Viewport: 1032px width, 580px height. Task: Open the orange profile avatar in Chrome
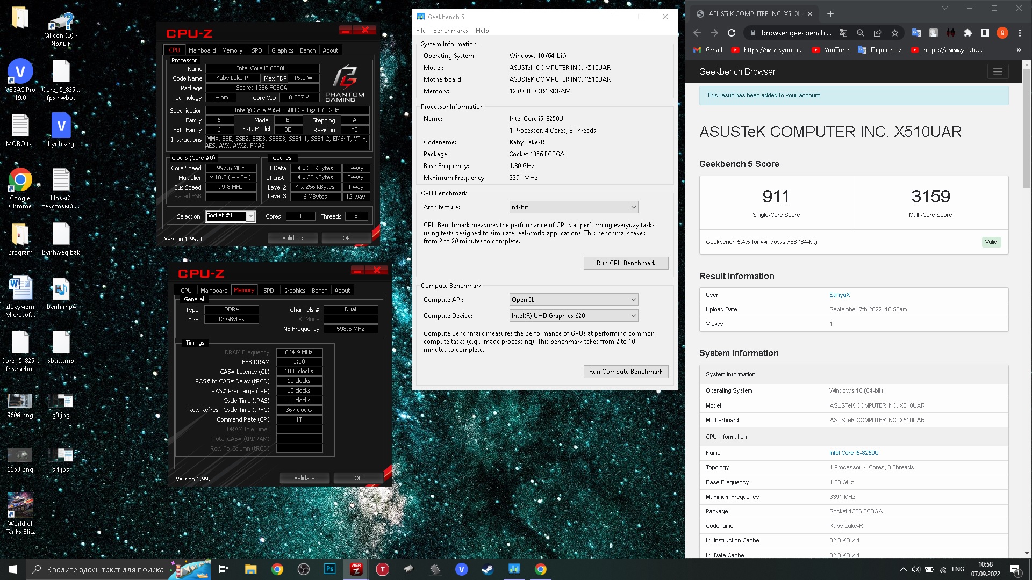coord(1002,33)
